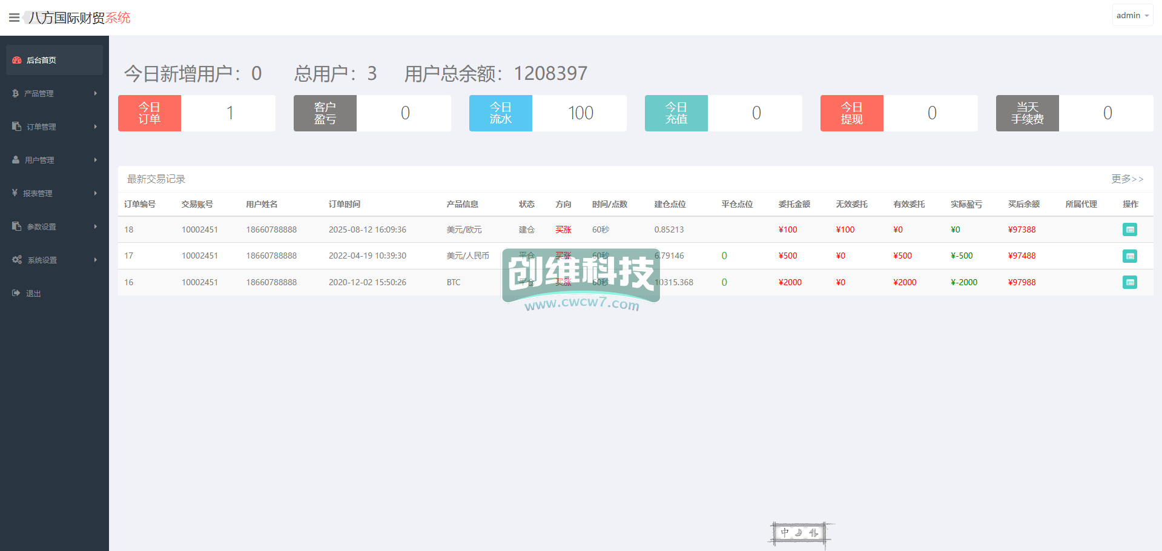Open the admin account dropdown

(1132, 15)
